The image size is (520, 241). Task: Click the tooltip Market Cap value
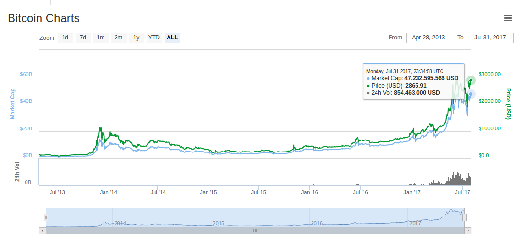tap(431, 78)
